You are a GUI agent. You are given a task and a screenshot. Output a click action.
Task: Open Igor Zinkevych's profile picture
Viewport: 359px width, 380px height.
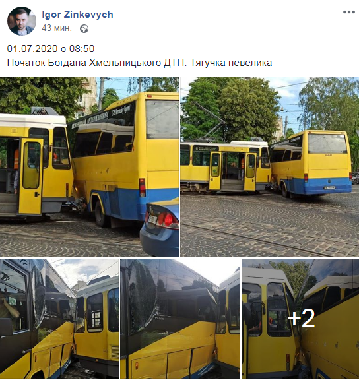(22, 21)
